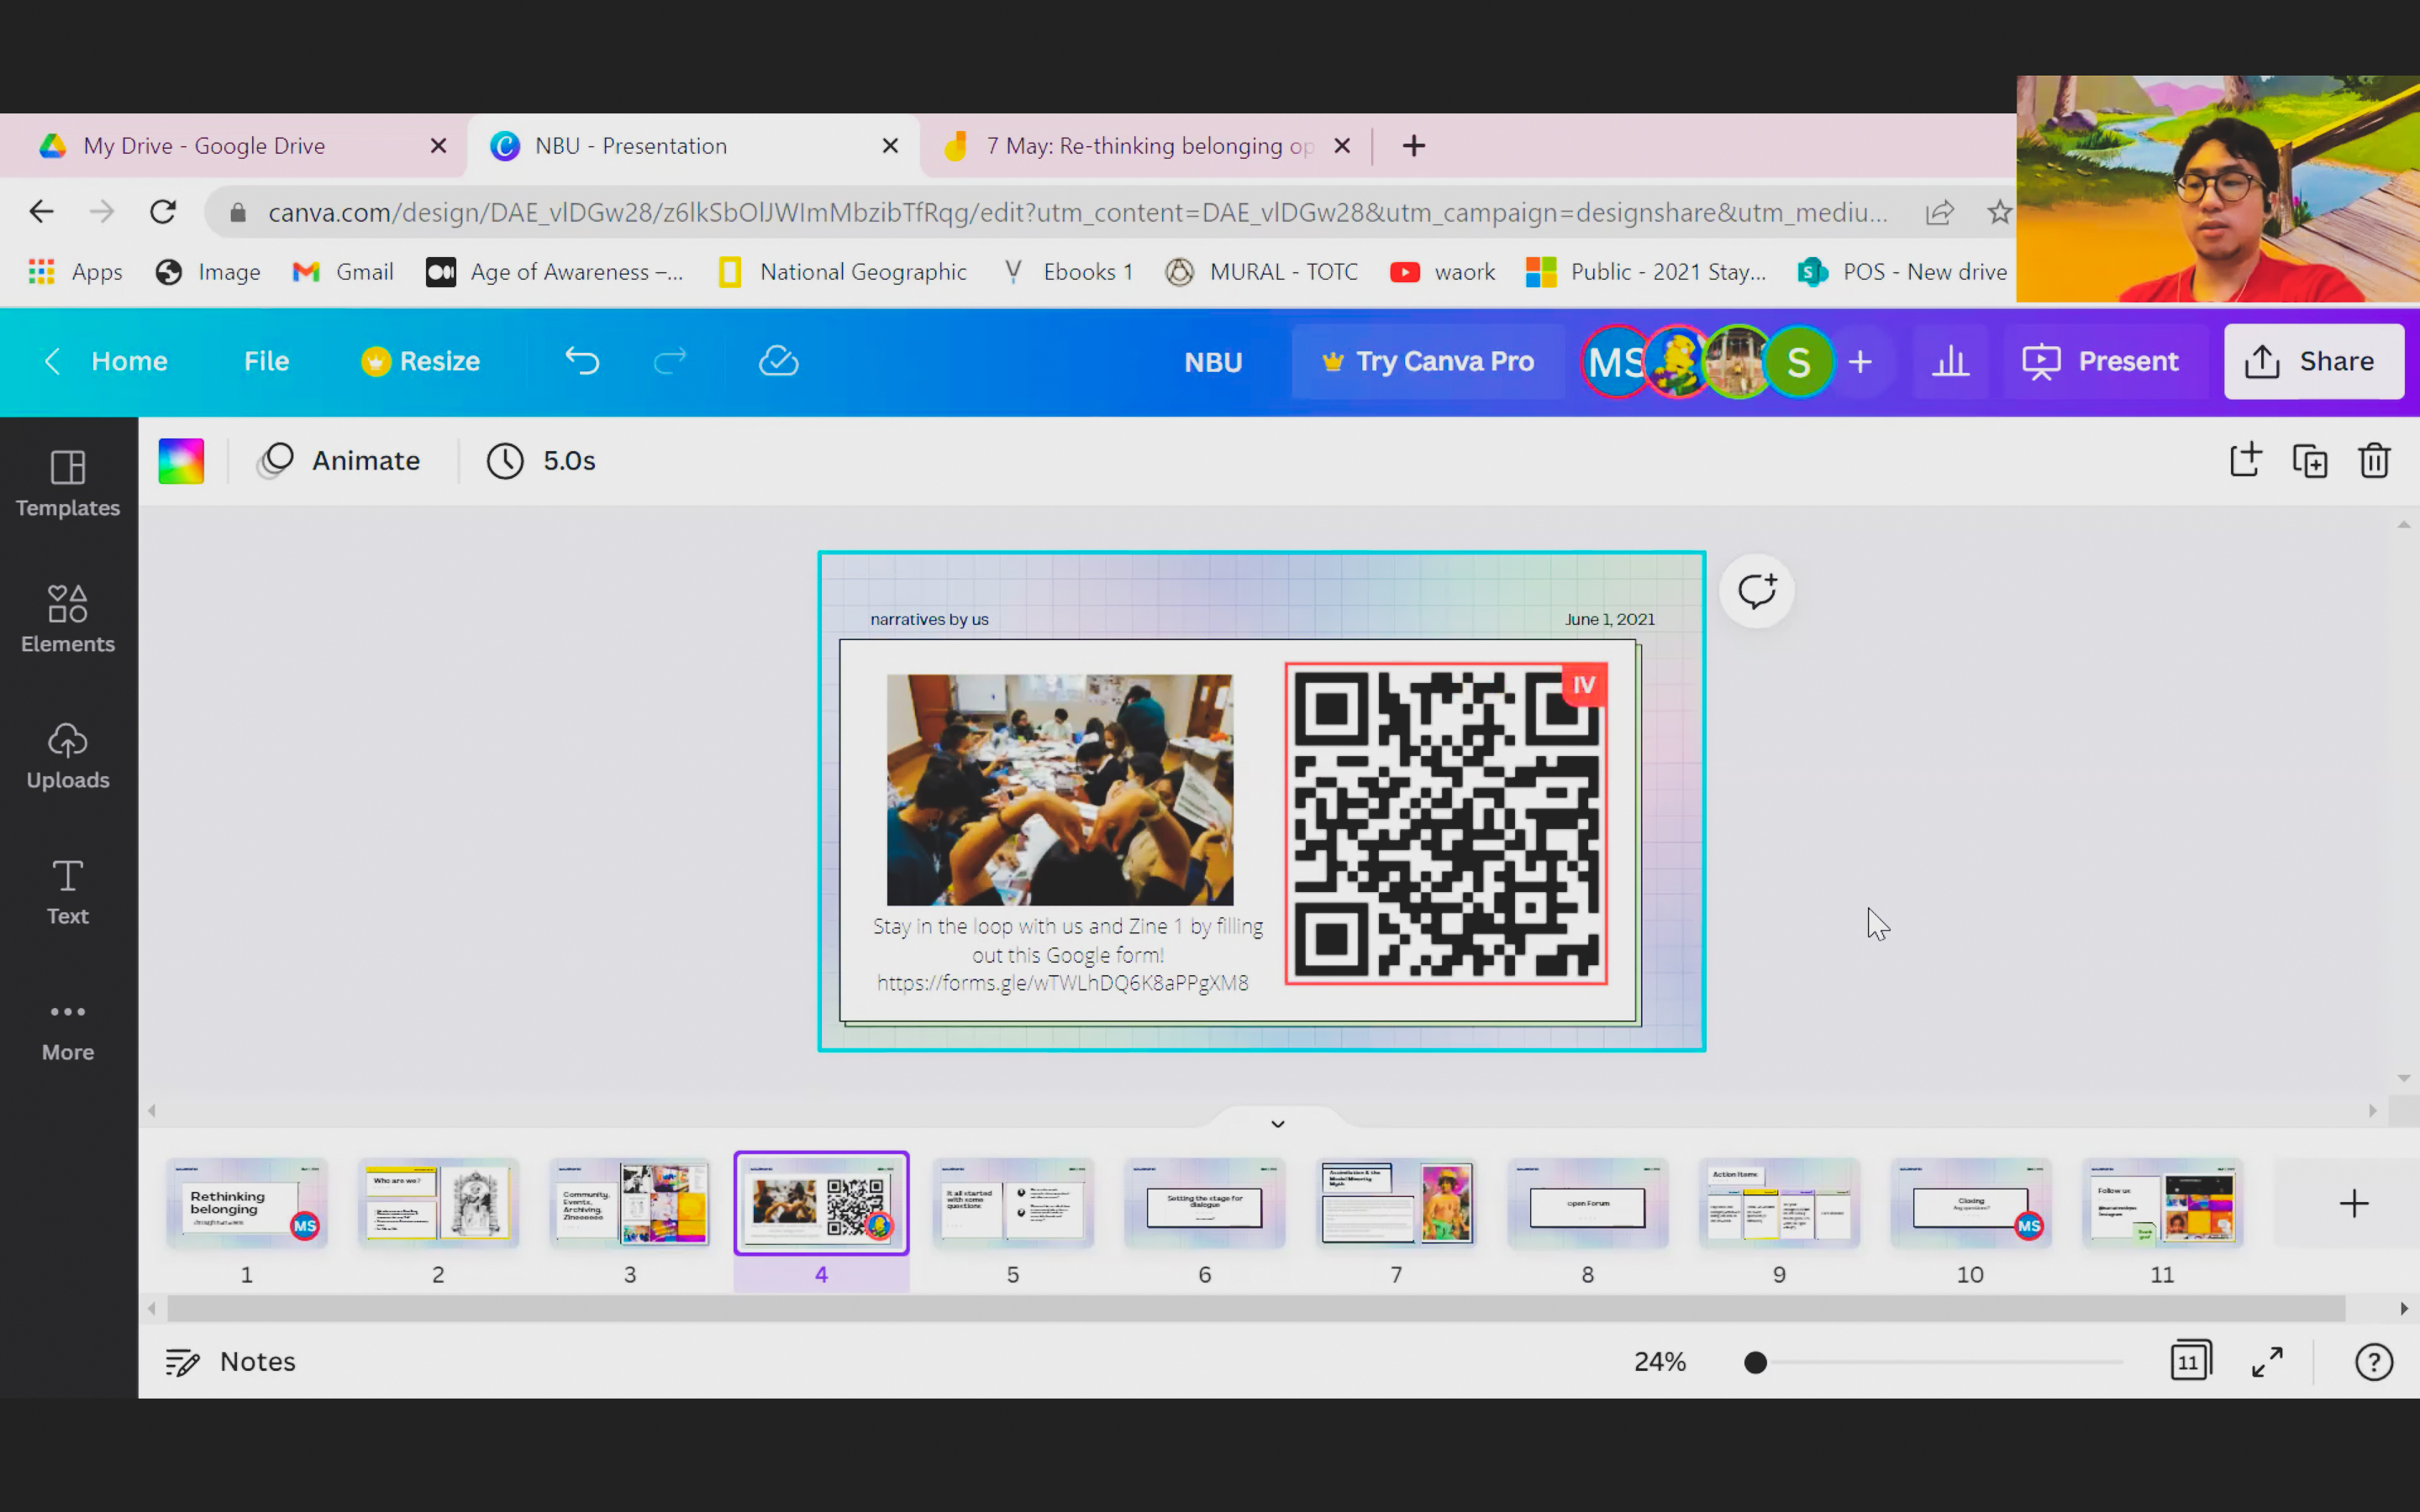The width and height of the screenshot is (2420, 1512).
Task: Select slide 1 Rethinking belonging thumbnail
Action: click(x=247, y=1203)
